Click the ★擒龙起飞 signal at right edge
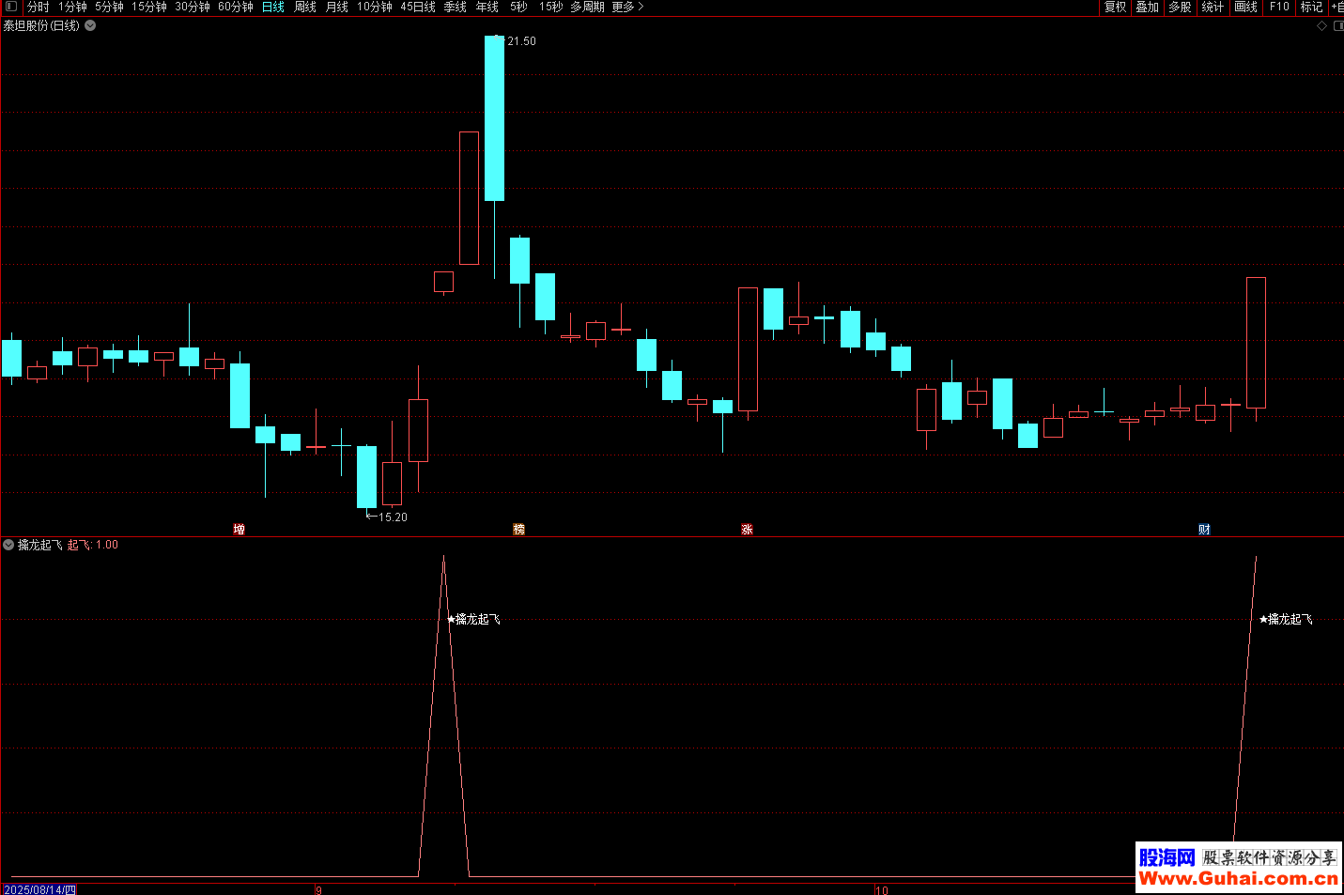 click(1286, 619)
